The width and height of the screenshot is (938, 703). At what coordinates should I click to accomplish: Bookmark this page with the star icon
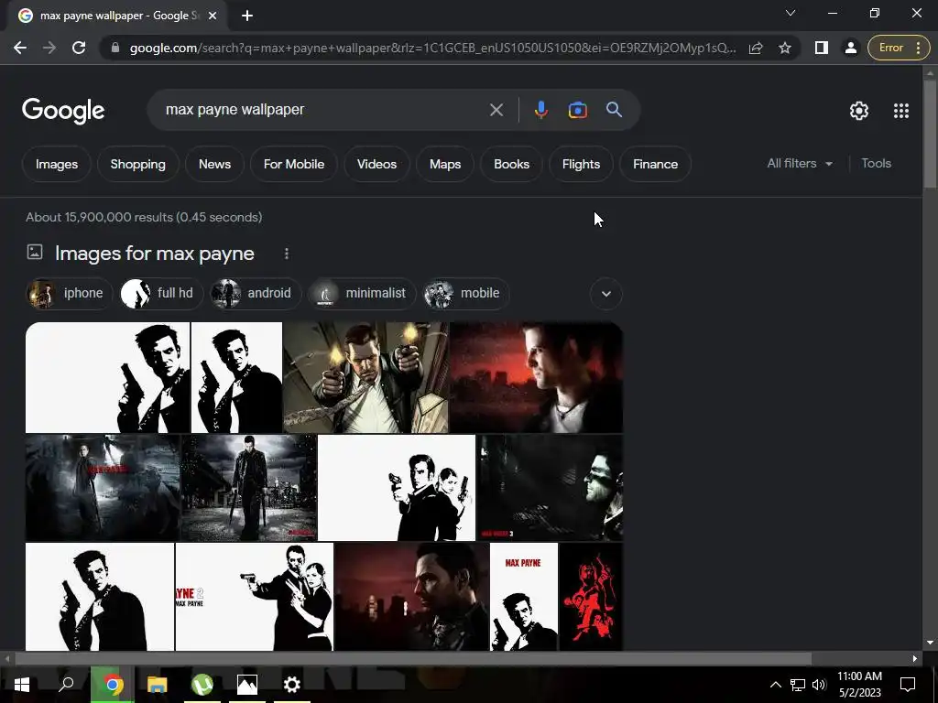785,48
